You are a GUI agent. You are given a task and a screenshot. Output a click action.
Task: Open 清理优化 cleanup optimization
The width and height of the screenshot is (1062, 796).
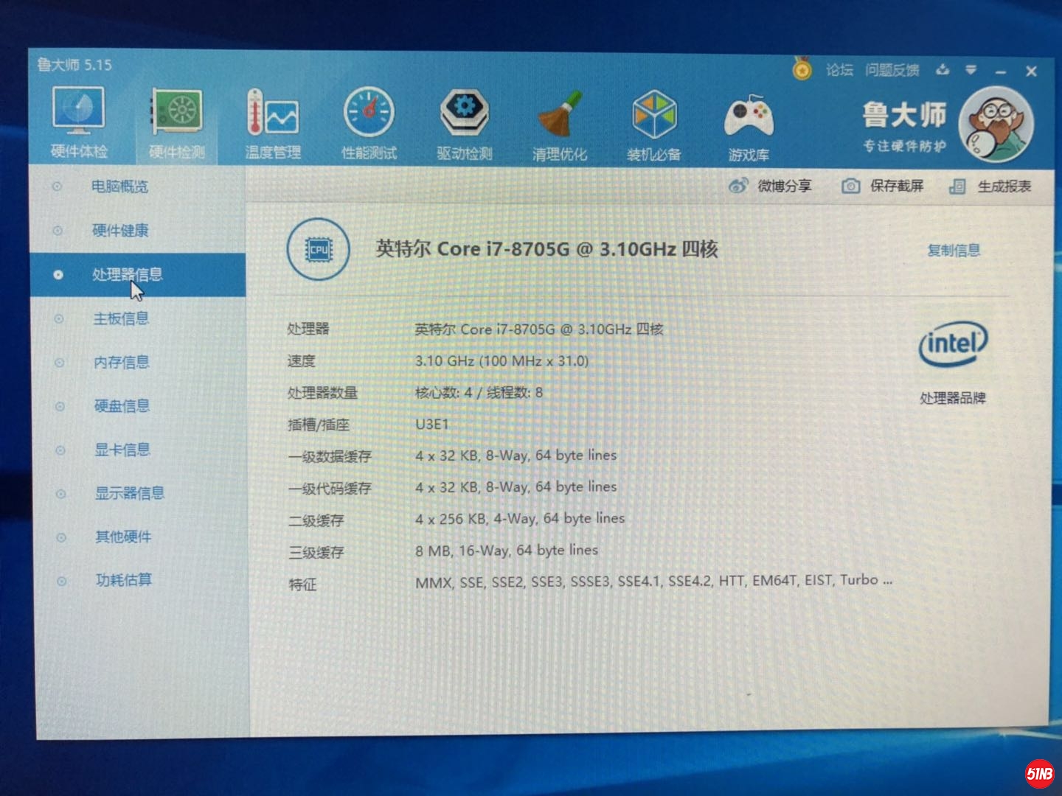(560, 122)
